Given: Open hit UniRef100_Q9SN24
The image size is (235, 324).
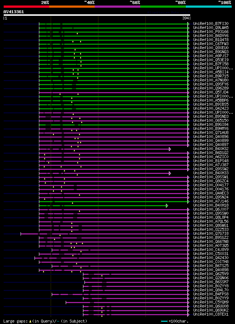Looking at the screenshot, I should pyautogui.click(x=211, y=197).
